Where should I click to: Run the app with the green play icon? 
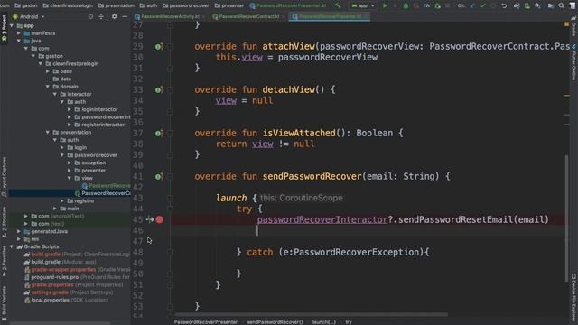tap(385, 5)
